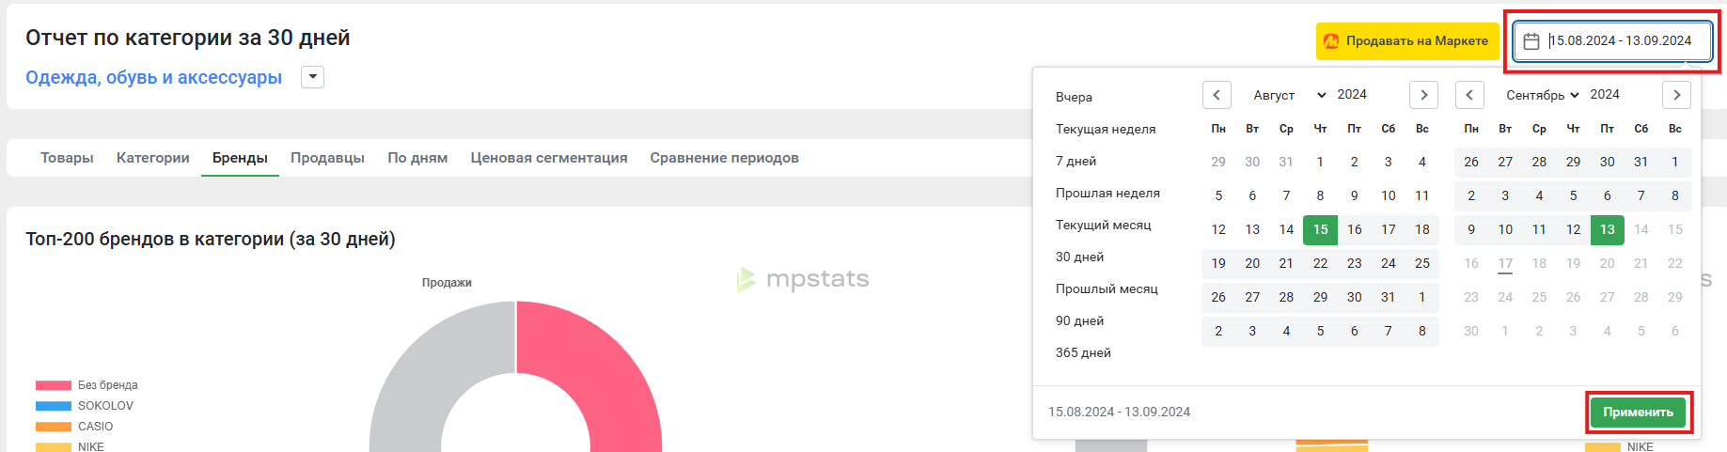Screen dimensions: 1727x452
Task: Switch to the Категории tab
Action: point(153,158)
